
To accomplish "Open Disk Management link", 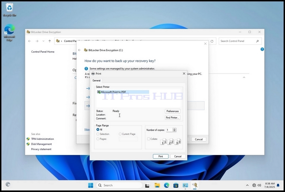I will 41,144.
